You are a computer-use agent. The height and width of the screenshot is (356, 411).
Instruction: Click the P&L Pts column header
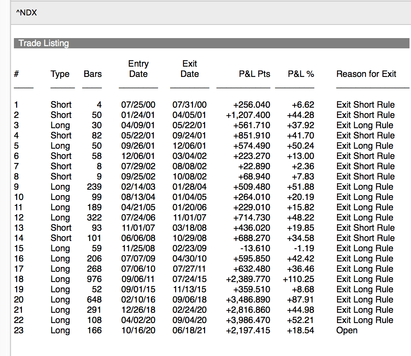[x=254, y=74]
